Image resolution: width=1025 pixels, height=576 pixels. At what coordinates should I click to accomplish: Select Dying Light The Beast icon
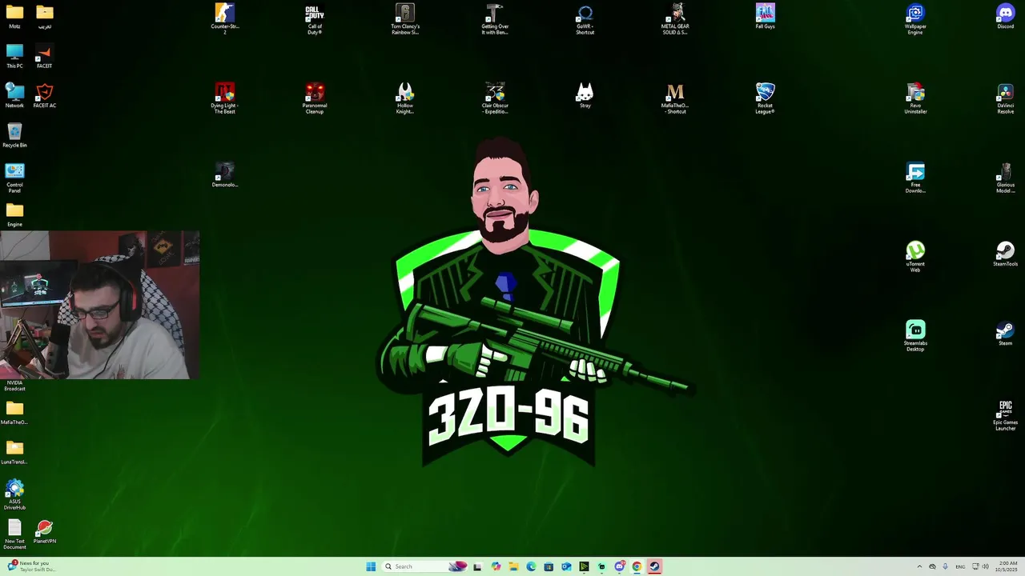click(x=225, y=98)
